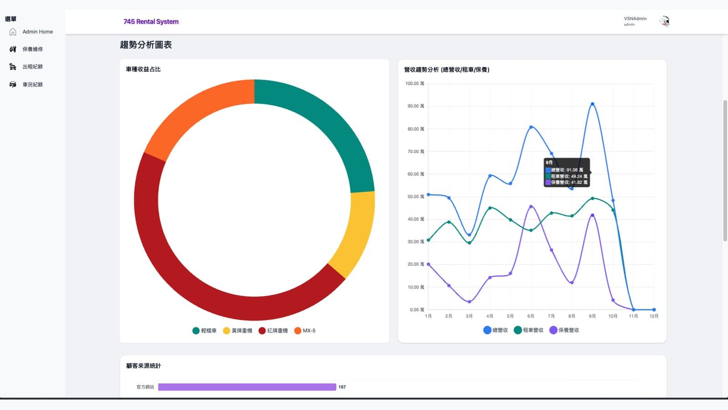Click the maintenance wrench-car icon
This screenshot has width=728, height=410.
click(13, 49)
